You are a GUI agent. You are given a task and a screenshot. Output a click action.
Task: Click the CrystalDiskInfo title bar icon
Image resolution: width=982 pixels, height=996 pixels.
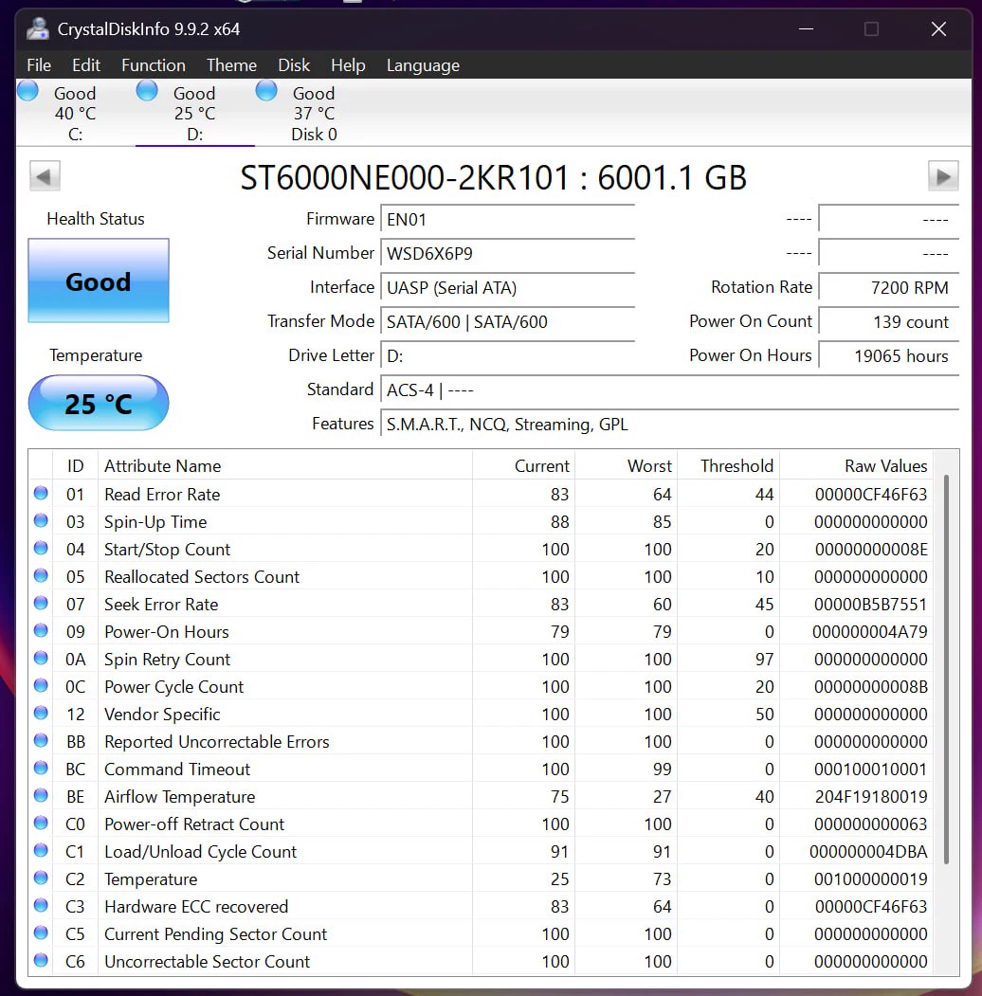[38, 29]
